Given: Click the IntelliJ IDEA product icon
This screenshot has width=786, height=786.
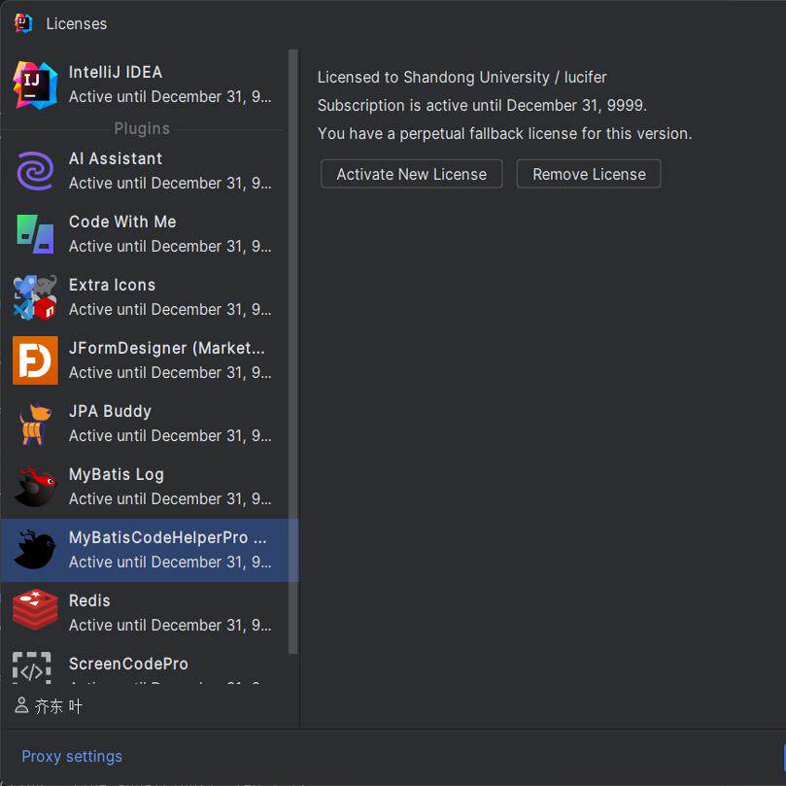Looking at the screenshot, I should [x=35, y=85].
